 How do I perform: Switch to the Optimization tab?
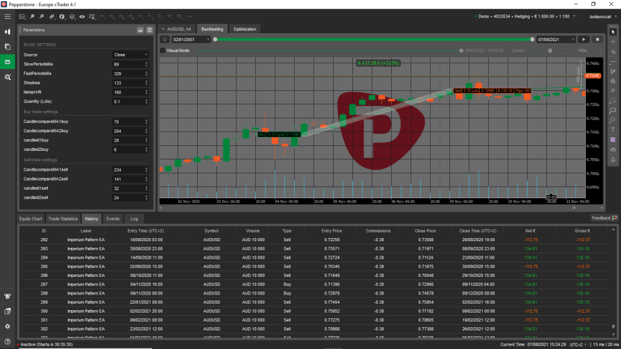(x=244, y=29)
